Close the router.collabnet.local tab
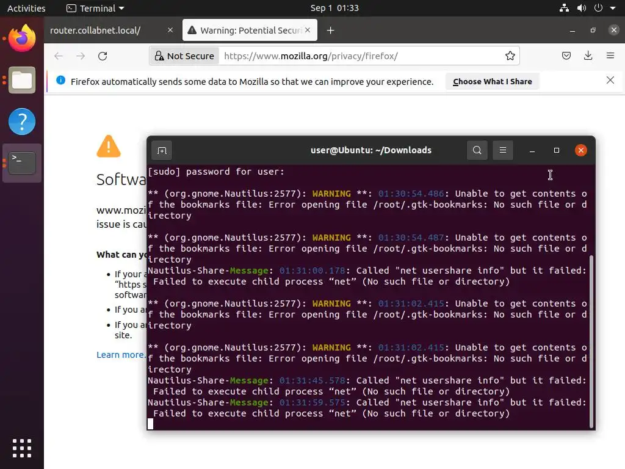The height and width of the screenshot is (469, 625). pos(170,31)
